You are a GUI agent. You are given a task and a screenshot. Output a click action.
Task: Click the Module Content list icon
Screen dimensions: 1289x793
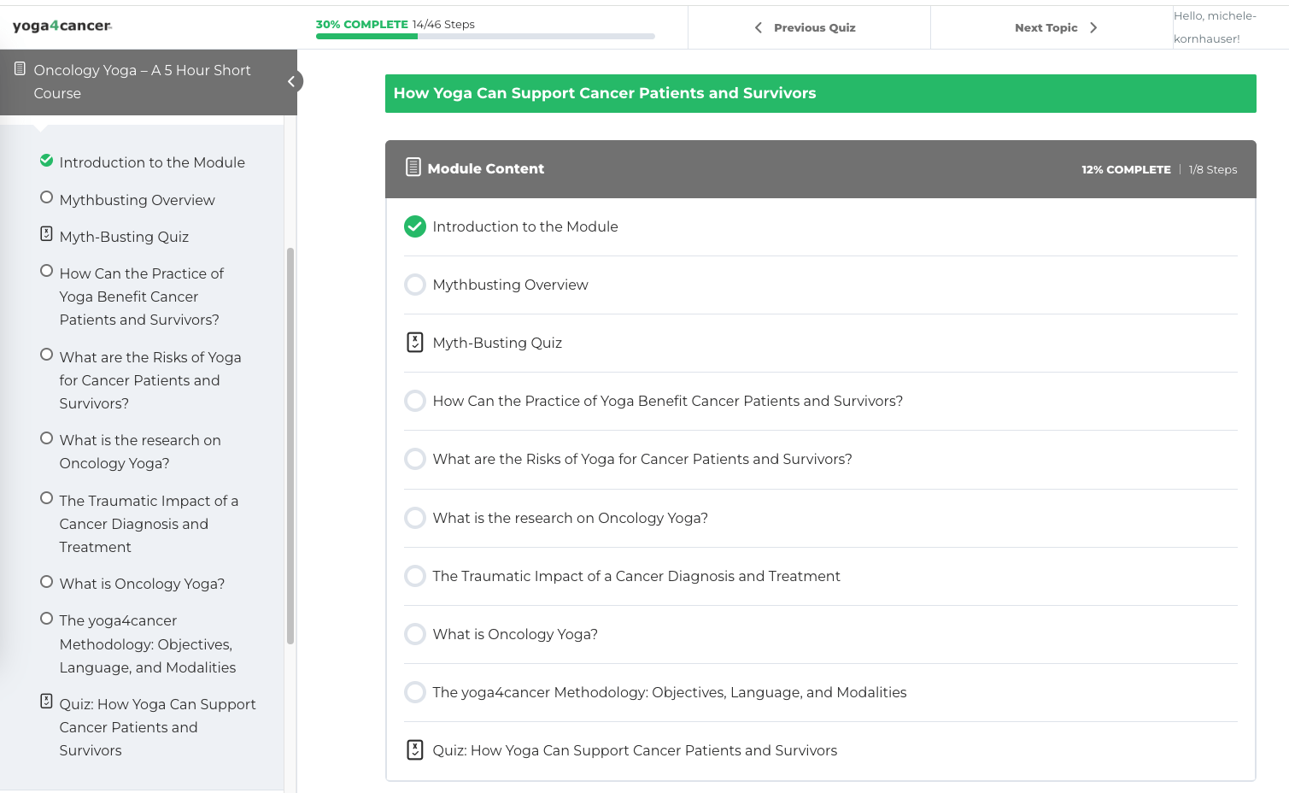tap(413, 167)
